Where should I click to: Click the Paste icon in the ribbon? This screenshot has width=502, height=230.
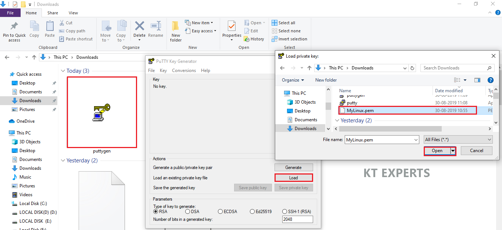click(x=50, y=29)
